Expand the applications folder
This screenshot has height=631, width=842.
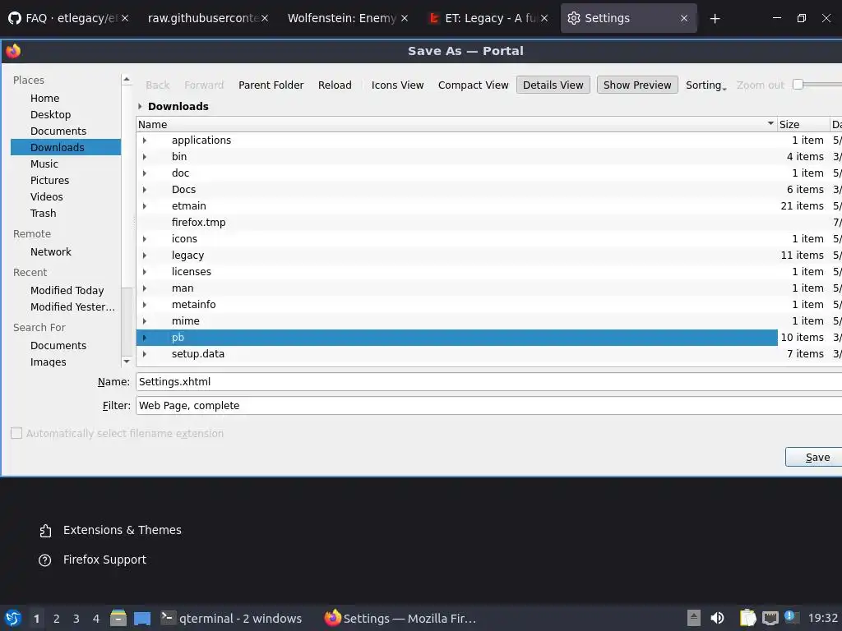pos(145,140)
